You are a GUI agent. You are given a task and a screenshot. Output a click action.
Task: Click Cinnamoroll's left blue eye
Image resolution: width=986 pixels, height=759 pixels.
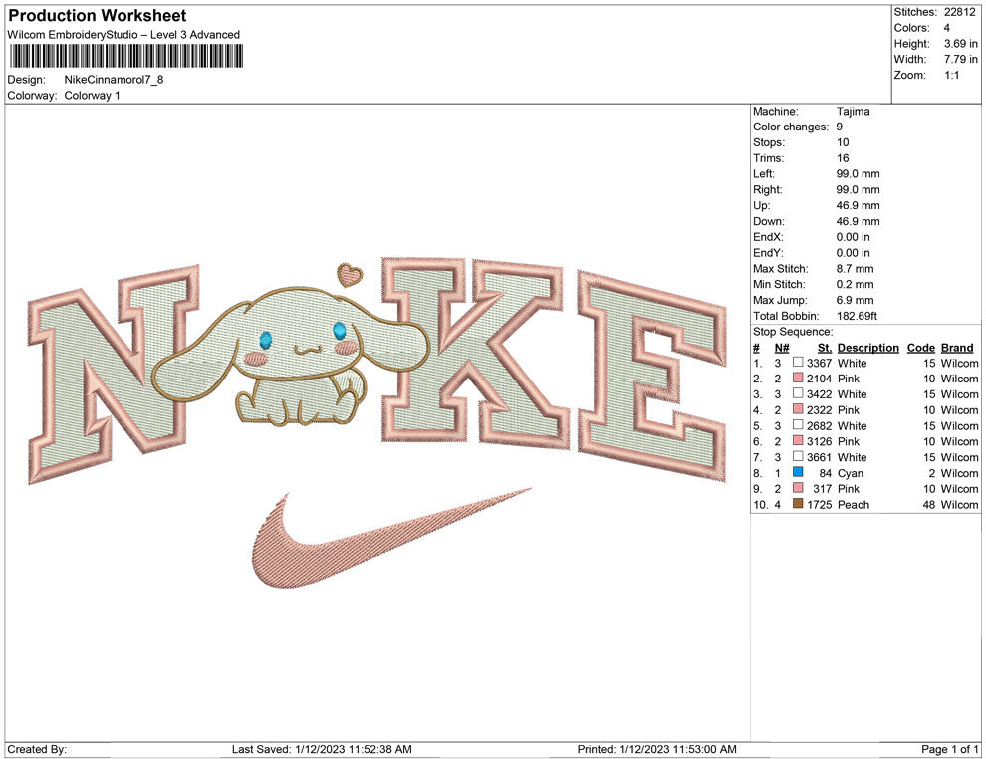265,339
